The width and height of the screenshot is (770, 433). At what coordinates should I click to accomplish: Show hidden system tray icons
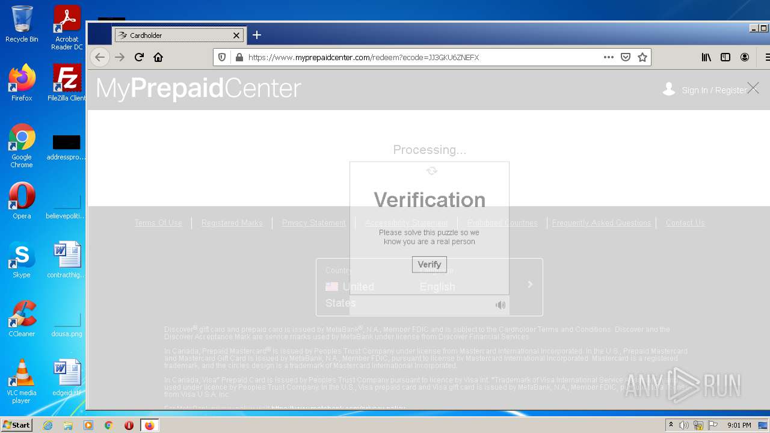[671, 425]
